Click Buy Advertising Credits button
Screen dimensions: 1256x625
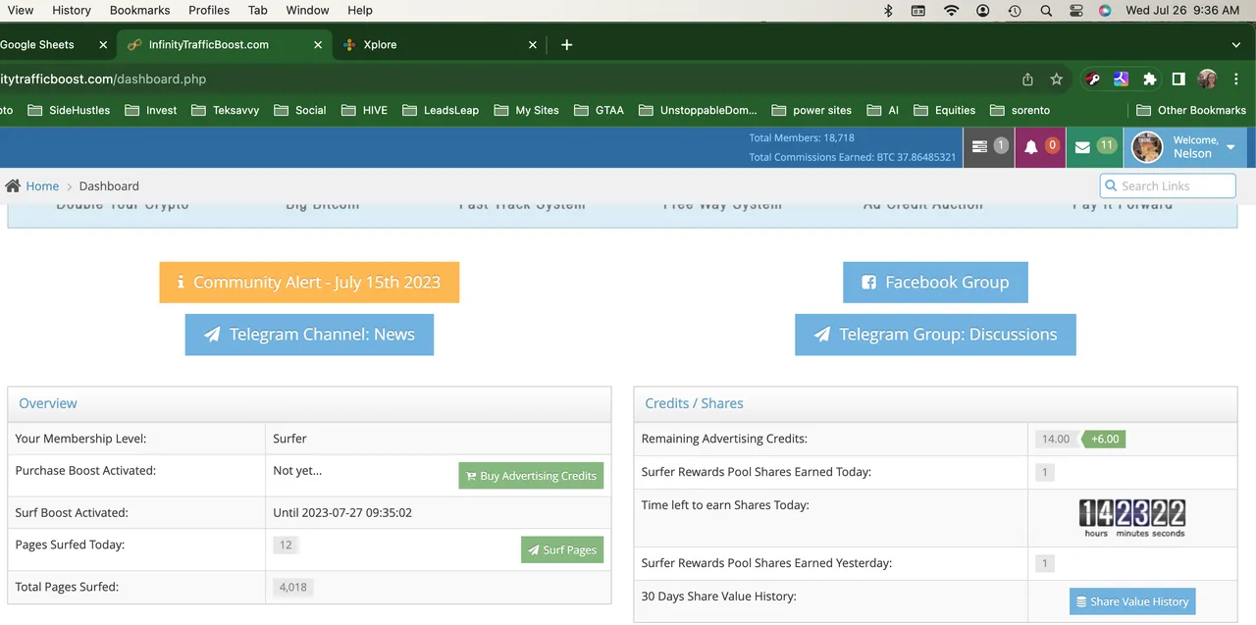pyautogui.click(x=531, y=476)
